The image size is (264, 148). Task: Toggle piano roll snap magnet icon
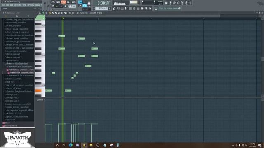click(x=42, y=13)
